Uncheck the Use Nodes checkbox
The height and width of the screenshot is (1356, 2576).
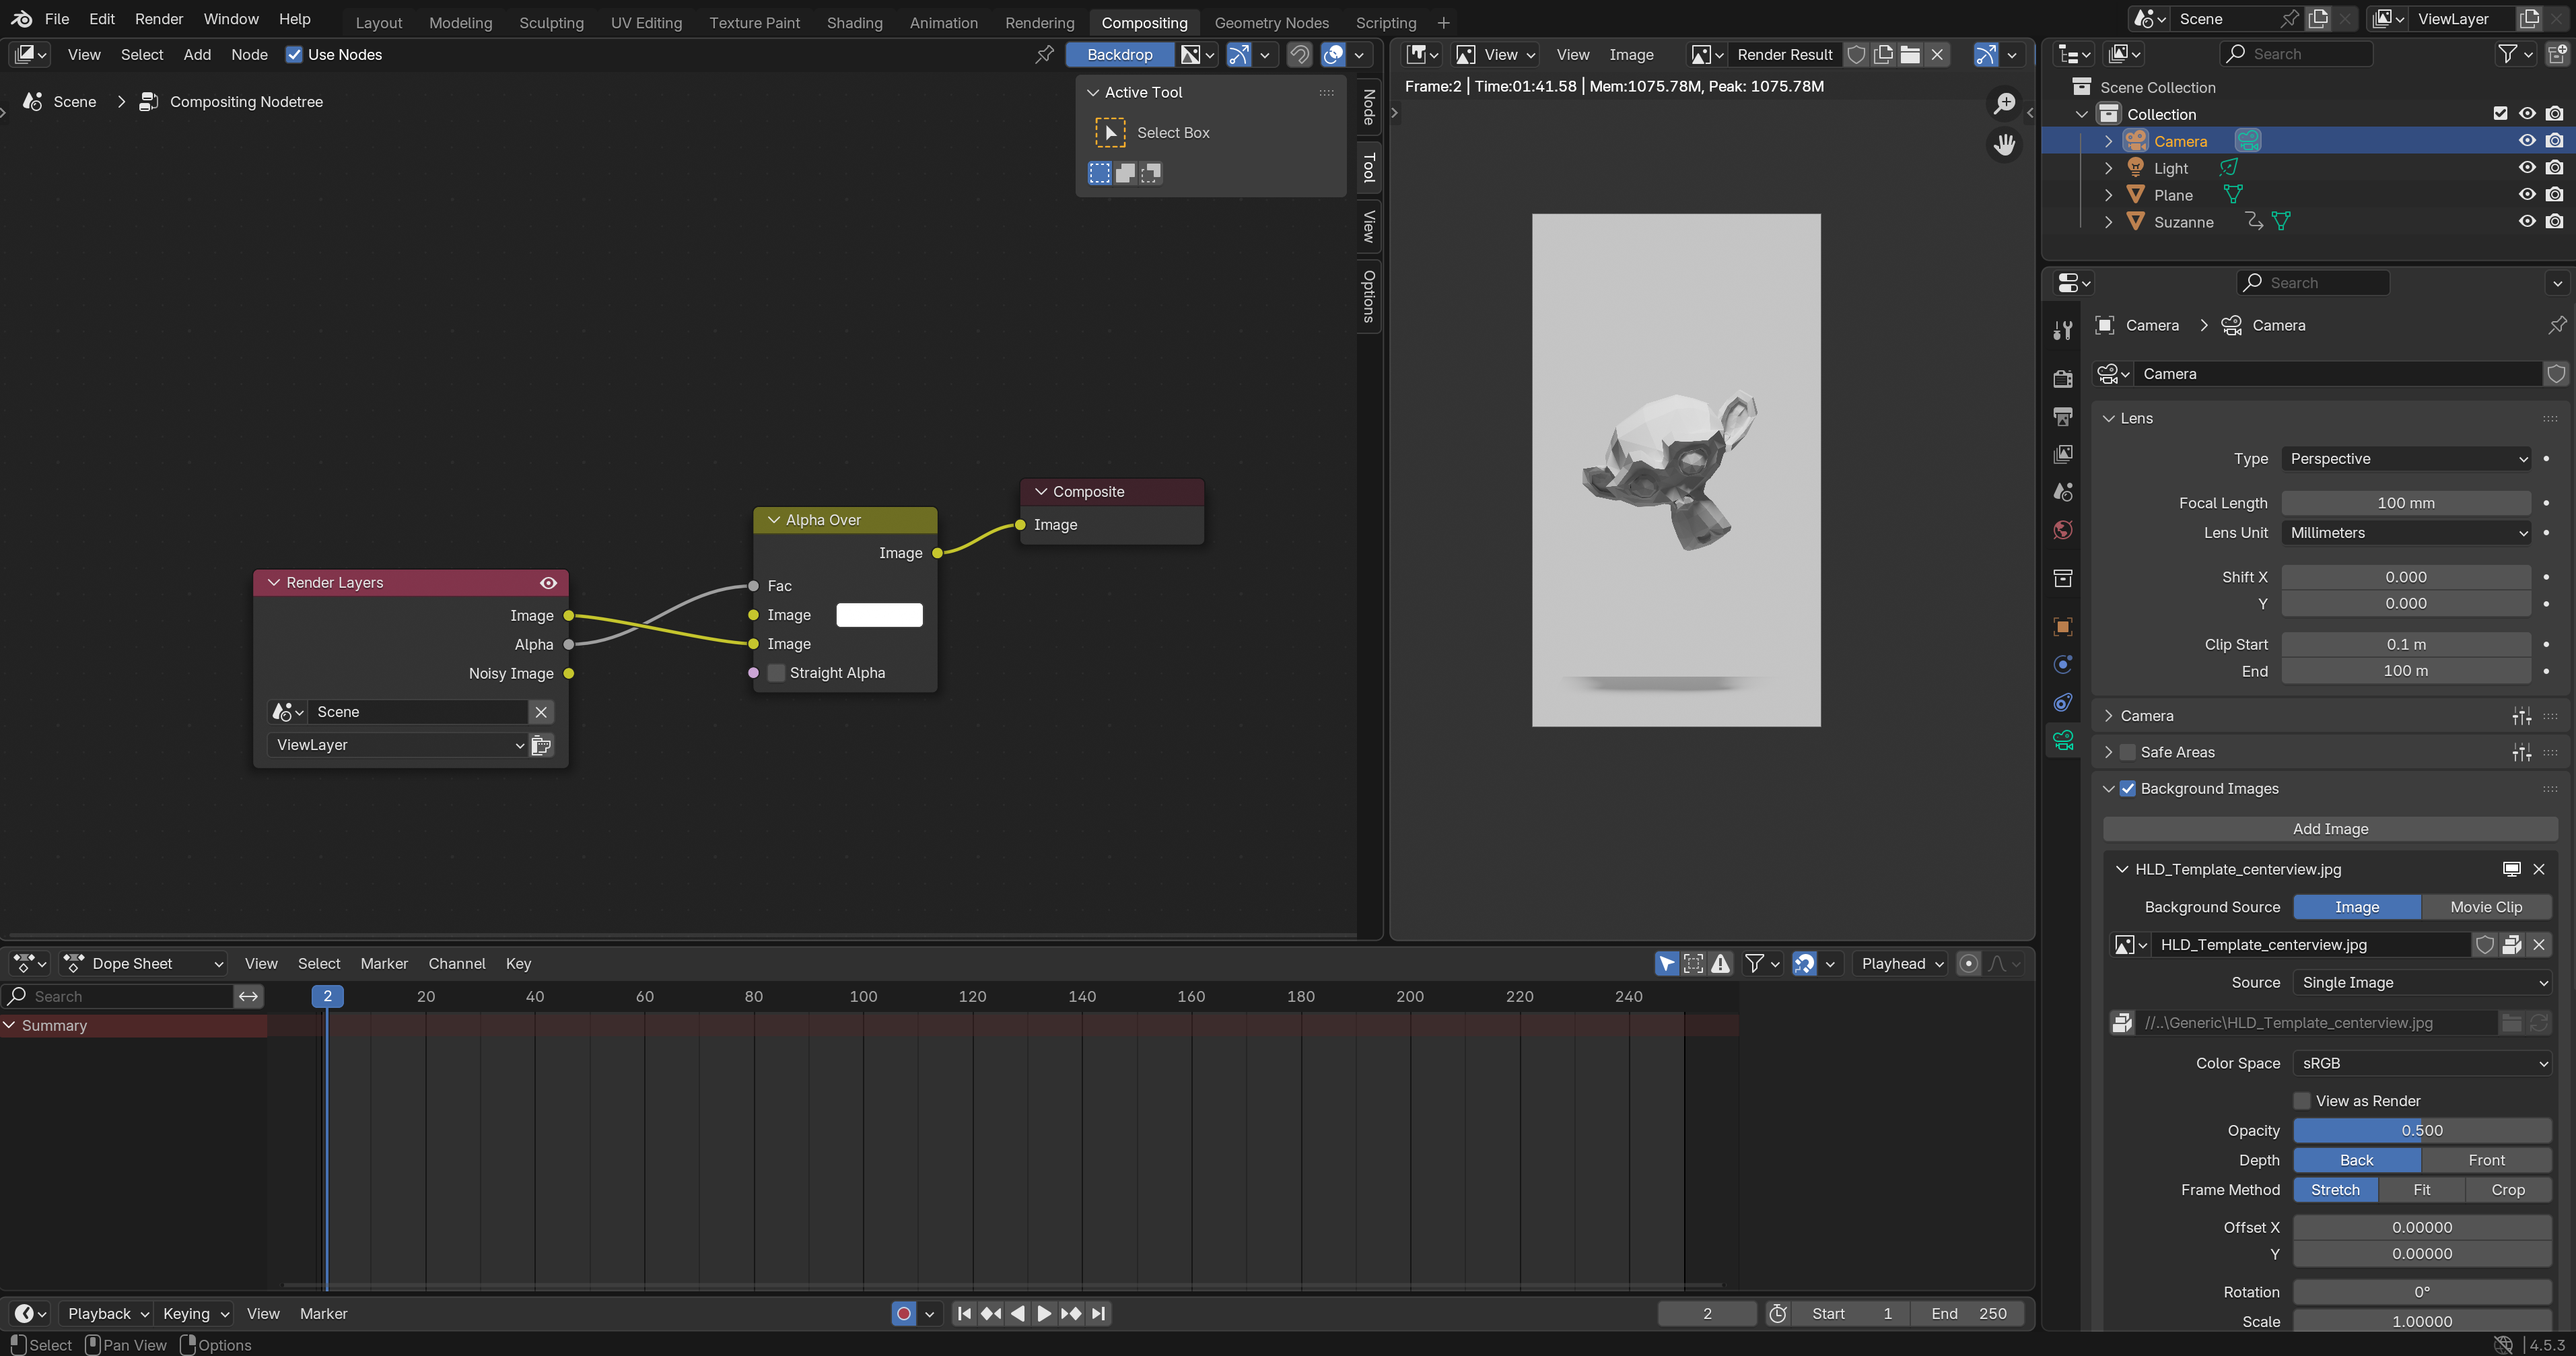[x=294, y=55]
